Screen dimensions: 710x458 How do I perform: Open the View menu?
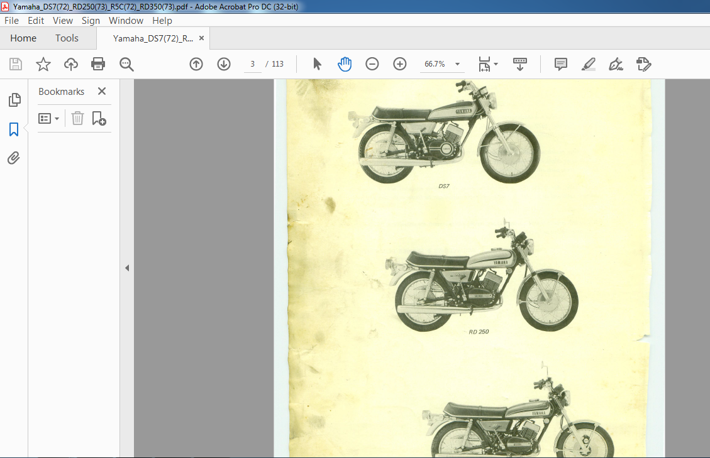(x=62, y=20)
